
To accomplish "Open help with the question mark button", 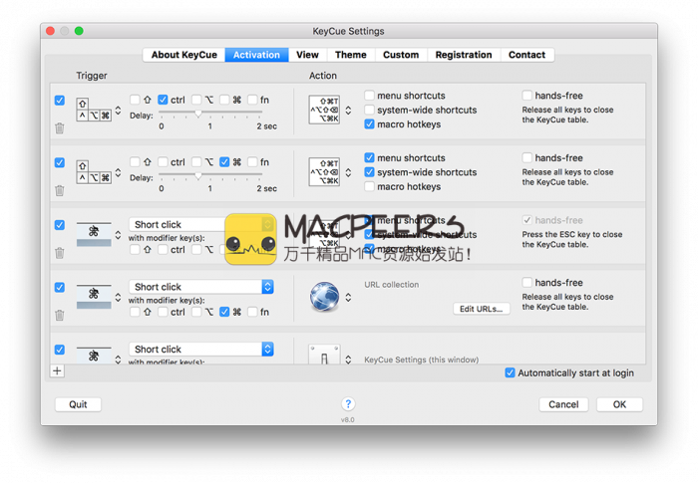I will pyautogui.click(x=348, y=404).
